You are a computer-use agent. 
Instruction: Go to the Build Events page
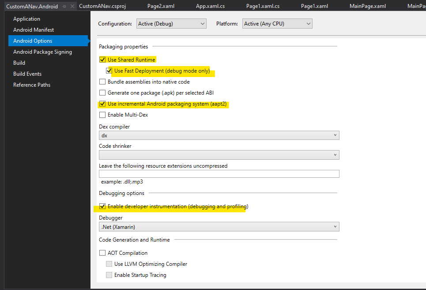[x=27, y=74]
